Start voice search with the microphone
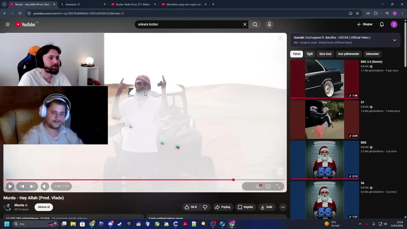407x229 pixels. [x=269, y=24]
